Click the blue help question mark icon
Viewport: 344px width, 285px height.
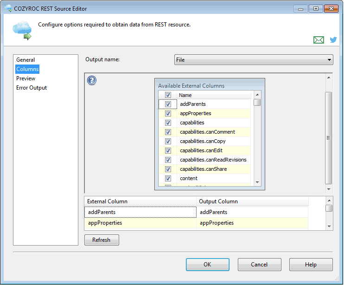tap(92, 80)
